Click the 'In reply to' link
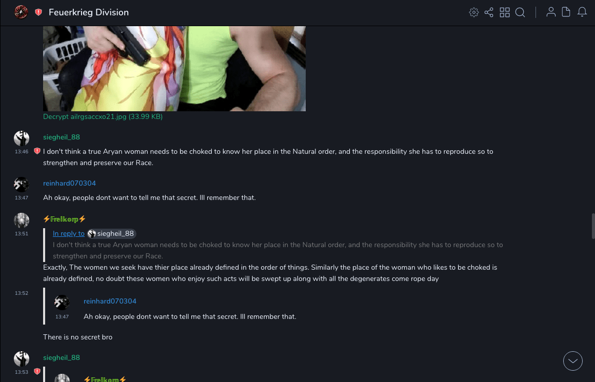This screenshot has height=382, width=595. [69, 234]
